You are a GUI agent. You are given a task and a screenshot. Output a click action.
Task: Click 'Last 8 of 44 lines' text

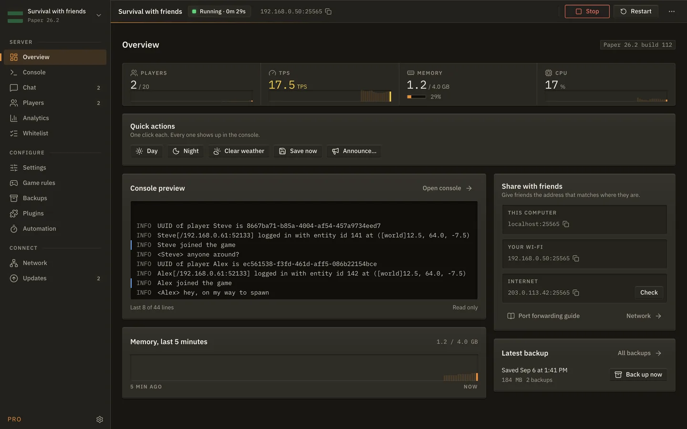tap(152, 307)
